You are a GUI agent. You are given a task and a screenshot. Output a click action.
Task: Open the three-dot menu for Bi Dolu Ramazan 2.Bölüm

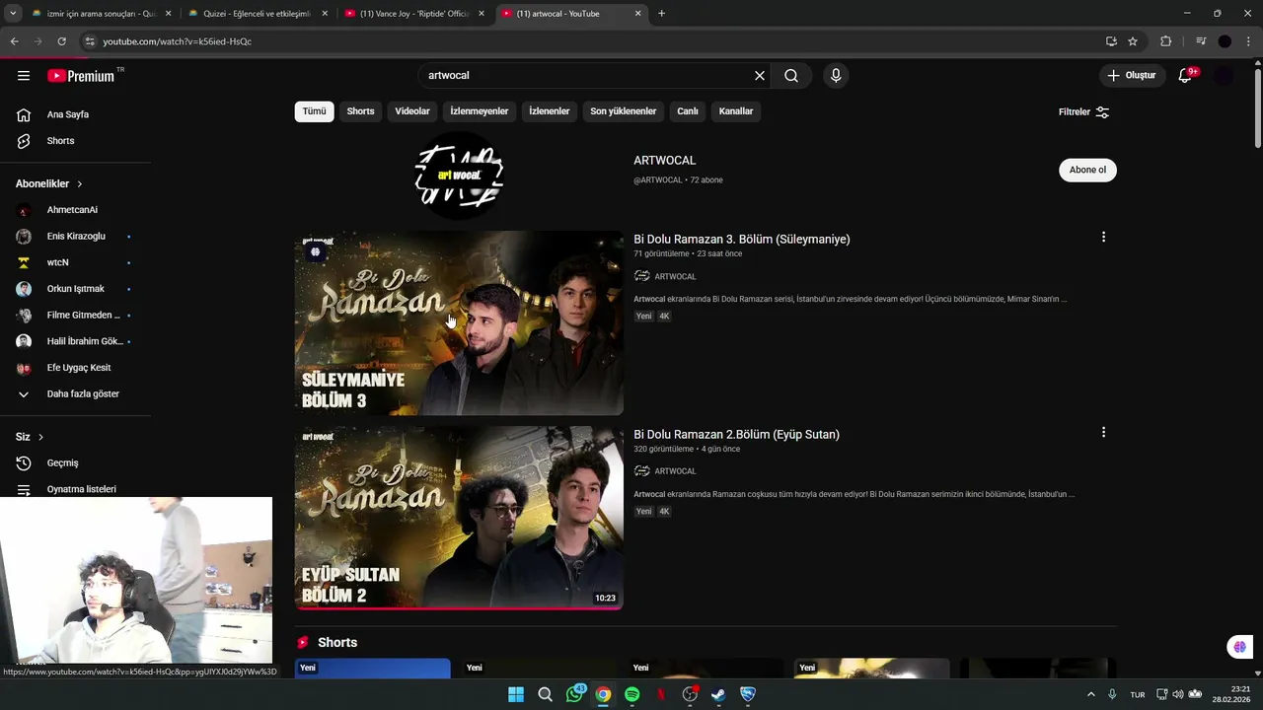coord(1103,432)
